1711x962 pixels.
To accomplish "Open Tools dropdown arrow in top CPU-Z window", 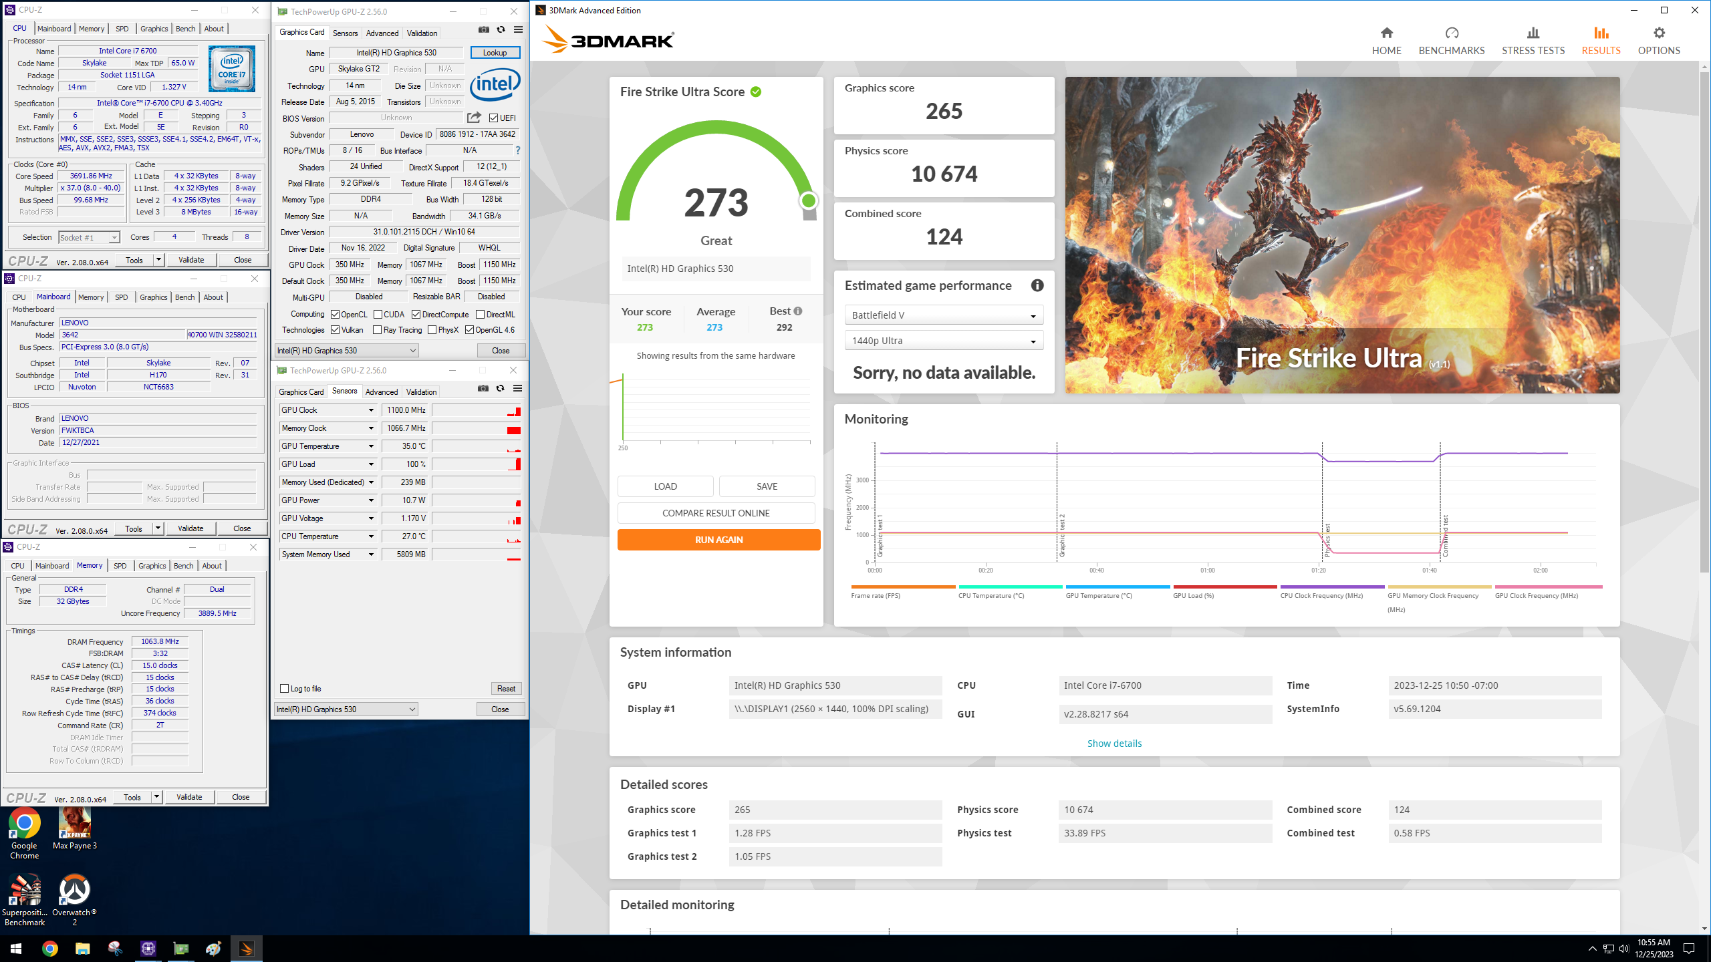I will (x=158, y=260).
